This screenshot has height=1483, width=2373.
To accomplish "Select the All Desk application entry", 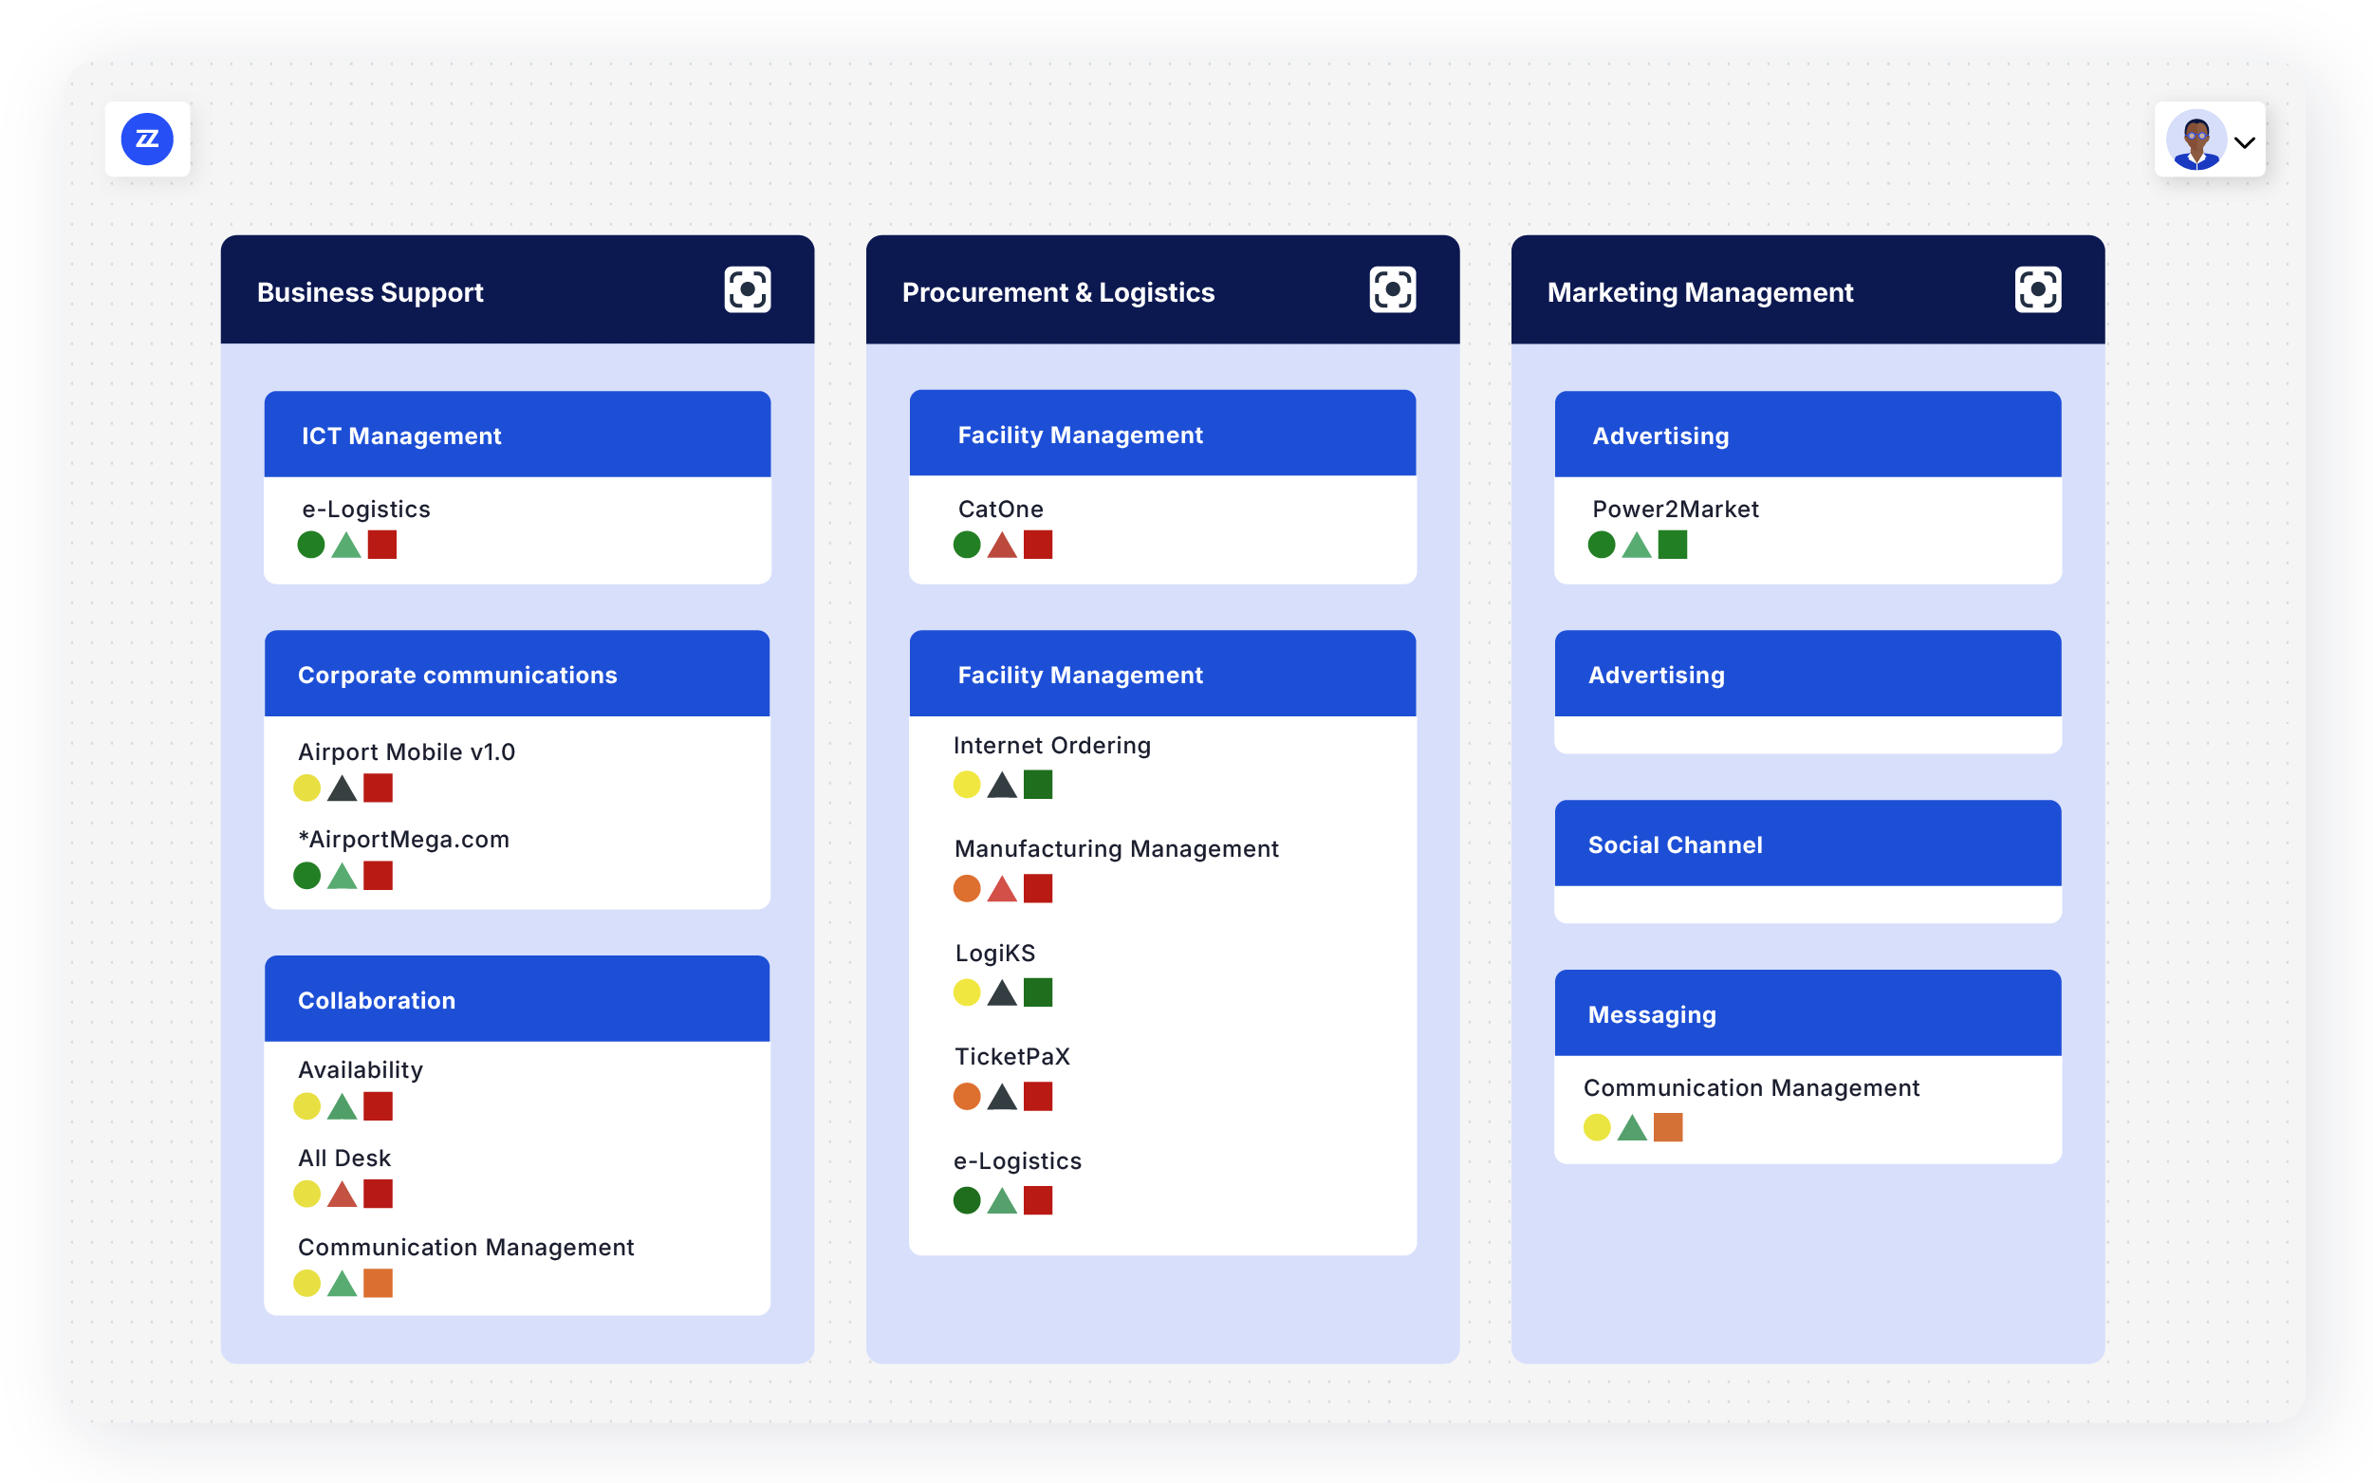I will click(x=344, y=1159).
